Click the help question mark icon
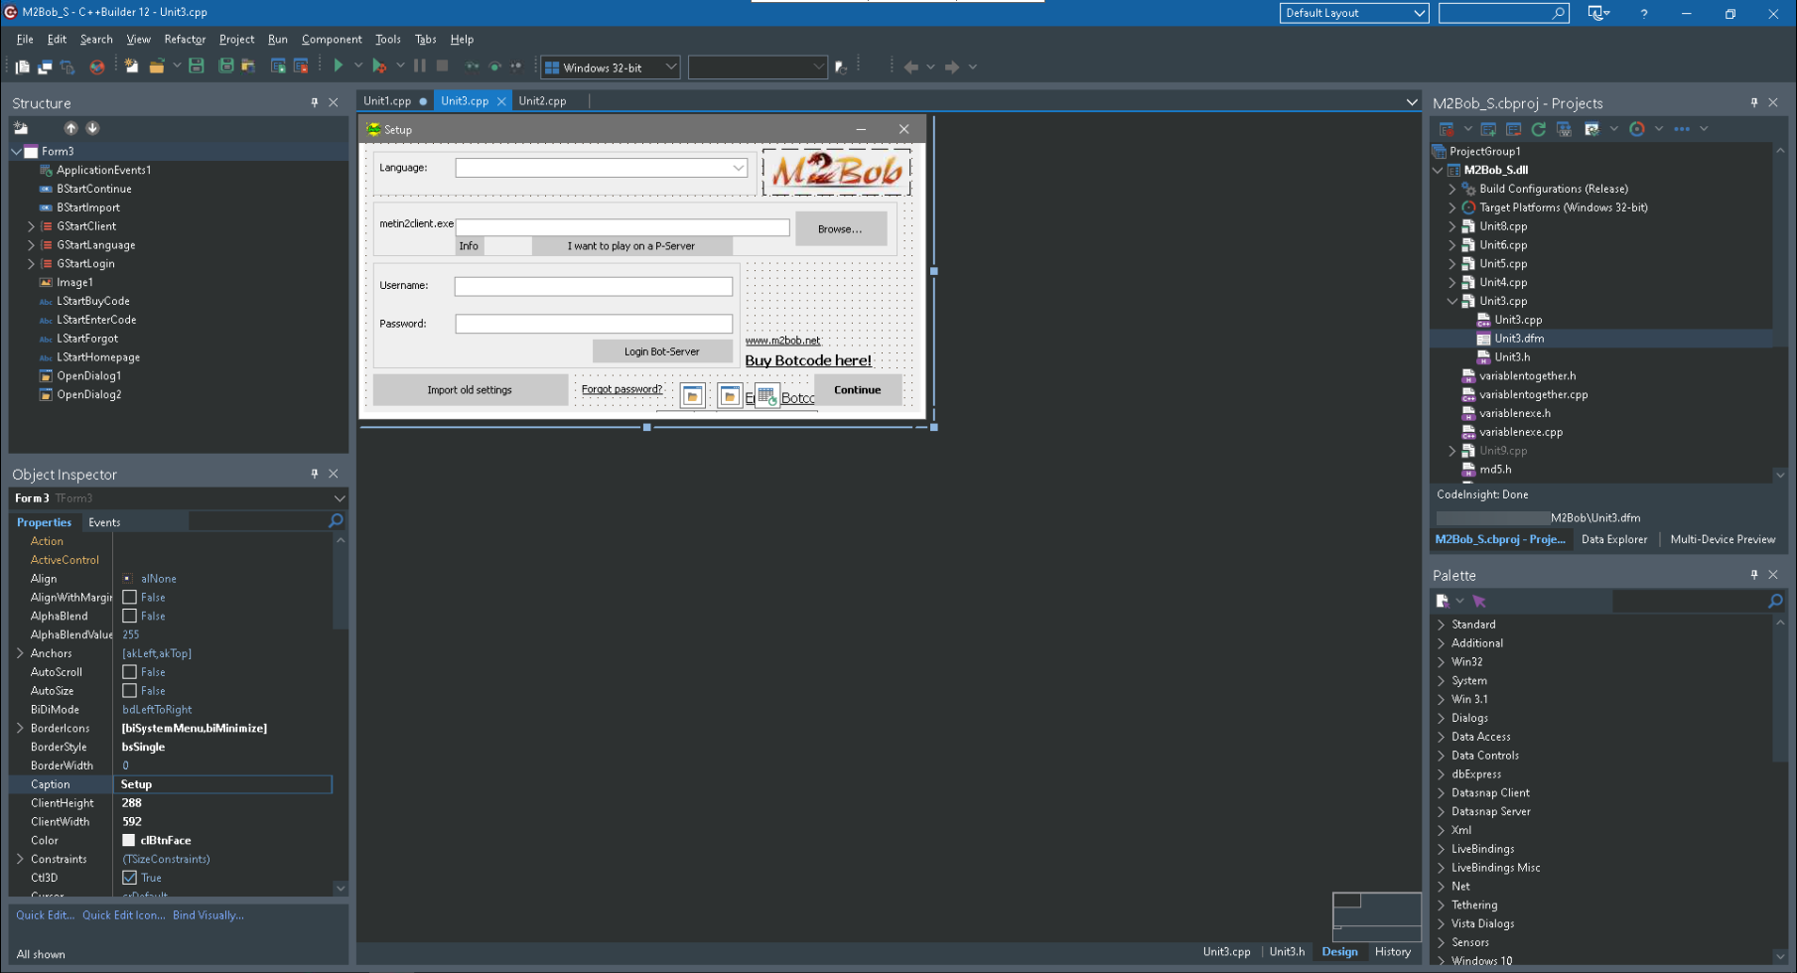 pyautogui.click(x=1644, y=14)
